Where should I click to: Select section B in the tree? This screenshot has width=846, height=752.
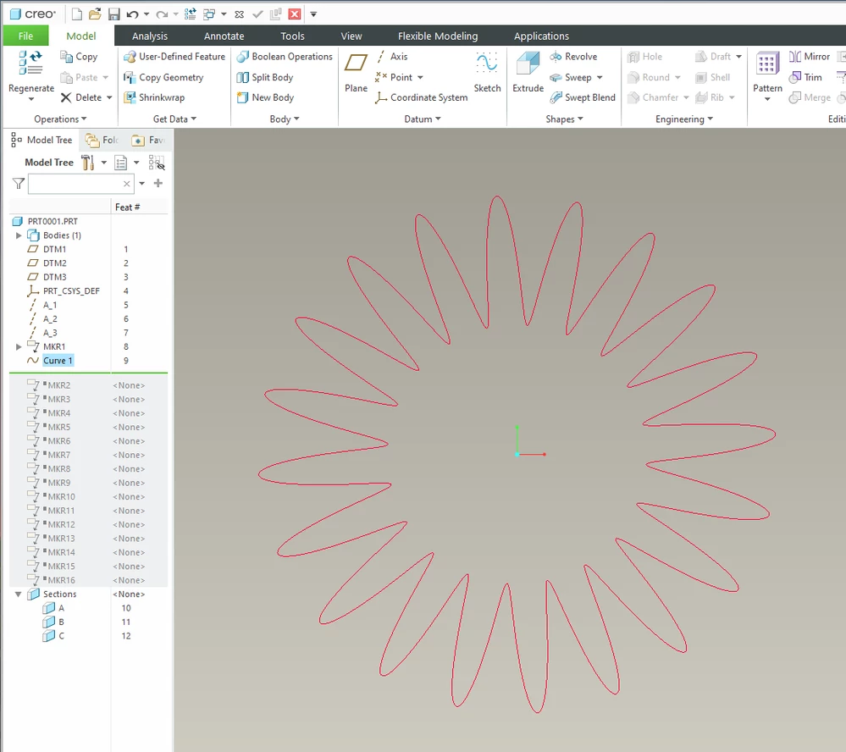pyautogui.click(x=61, y=622)
